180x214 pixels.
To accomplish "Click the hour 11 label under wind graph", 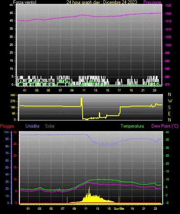I will 84,90.
